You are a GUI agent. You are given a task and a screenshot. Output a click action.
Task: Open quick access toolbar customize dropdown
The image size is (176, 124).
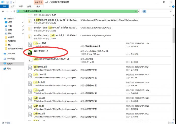point(14,2)
